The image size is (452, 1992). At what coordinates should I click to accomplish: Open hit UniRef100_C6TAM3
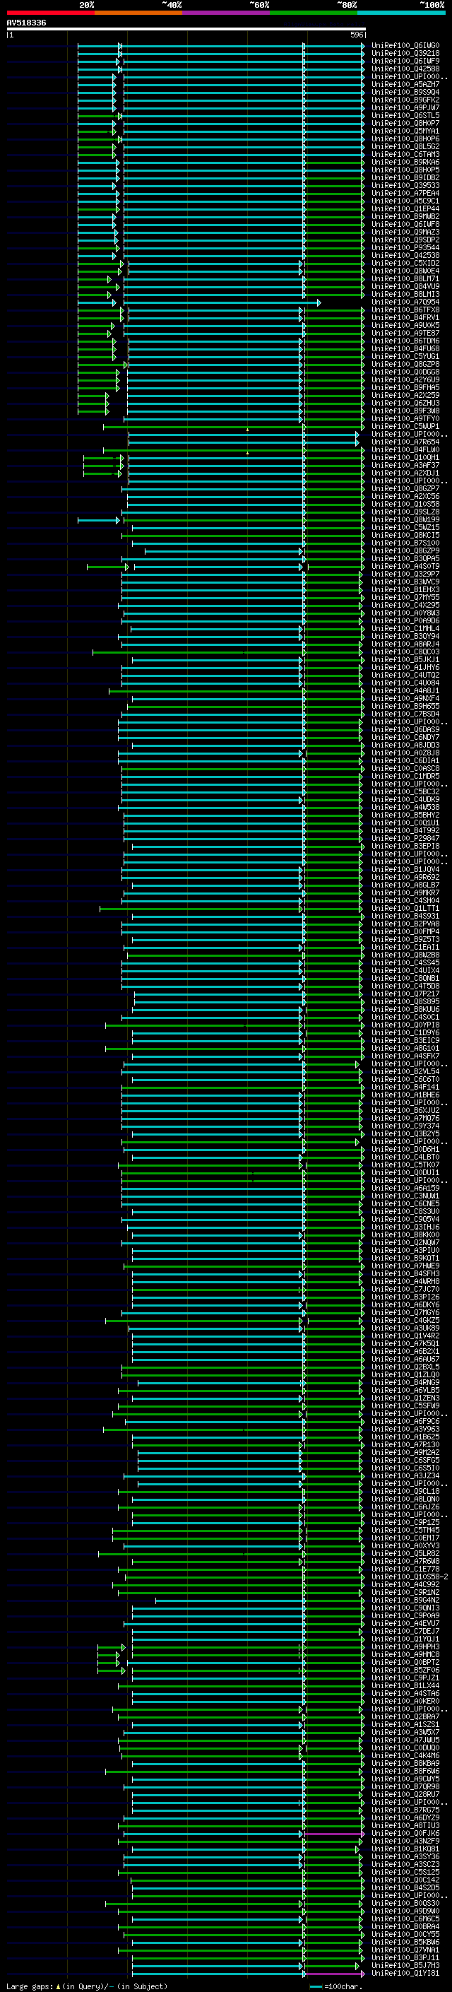(x=405, y=155)
